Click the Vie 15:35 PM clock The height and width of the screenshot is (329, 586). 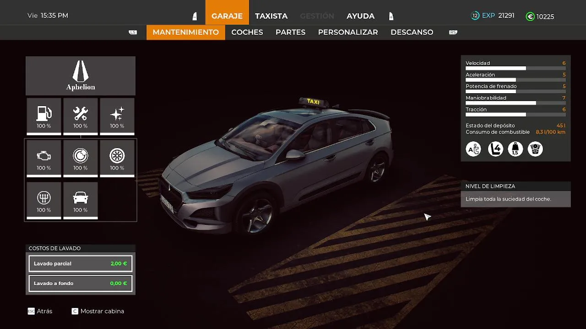tap(48, 16)
